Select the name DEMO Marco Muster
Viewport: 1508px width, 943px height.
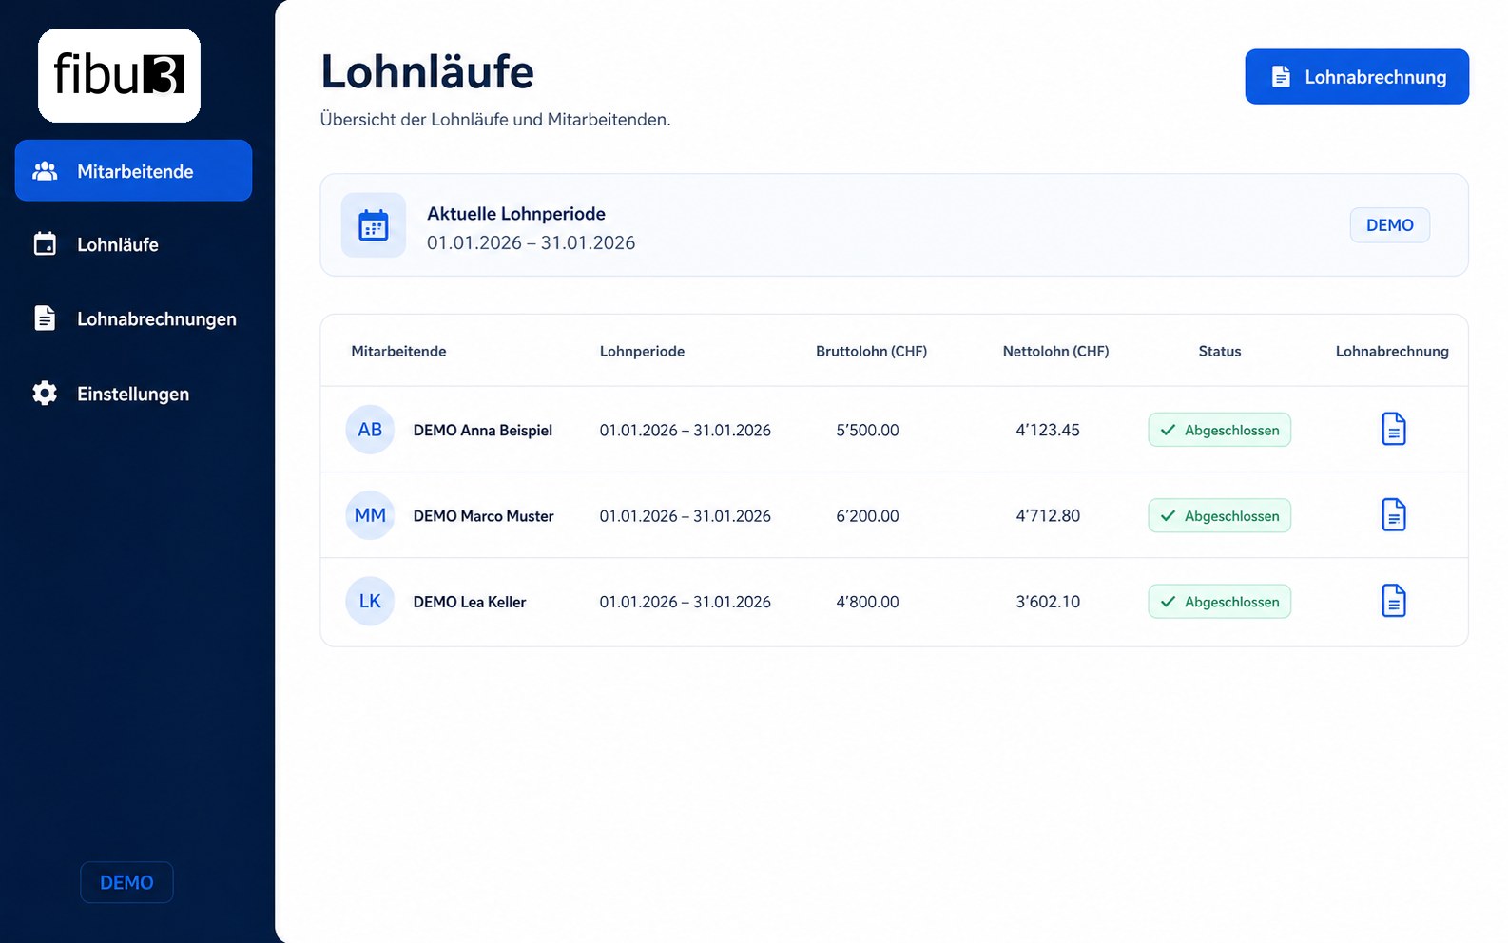pos(484,516)
